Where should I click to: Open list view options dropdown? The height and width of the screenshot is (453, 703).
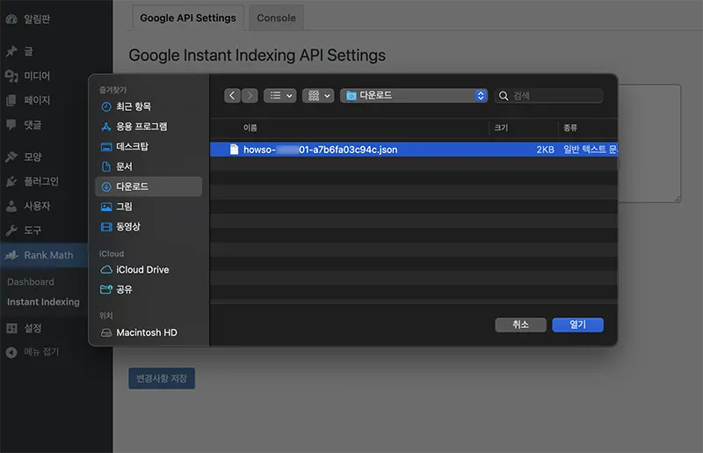click(280, 96)
